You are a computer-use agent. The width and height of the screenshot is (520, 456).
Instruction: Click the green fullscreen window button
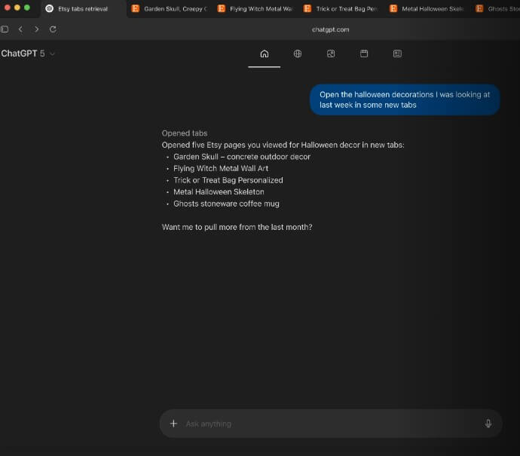(27, 8)
